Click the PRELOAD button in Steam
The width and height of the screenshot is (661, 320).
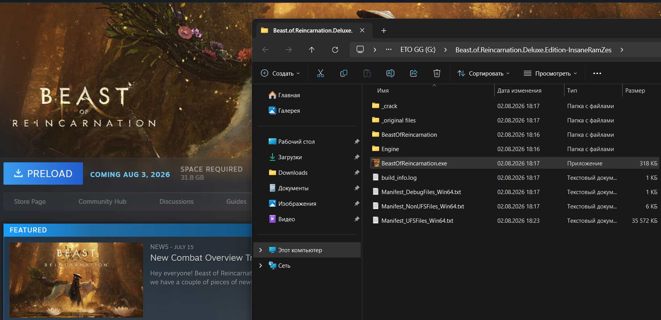click(43, 174)
